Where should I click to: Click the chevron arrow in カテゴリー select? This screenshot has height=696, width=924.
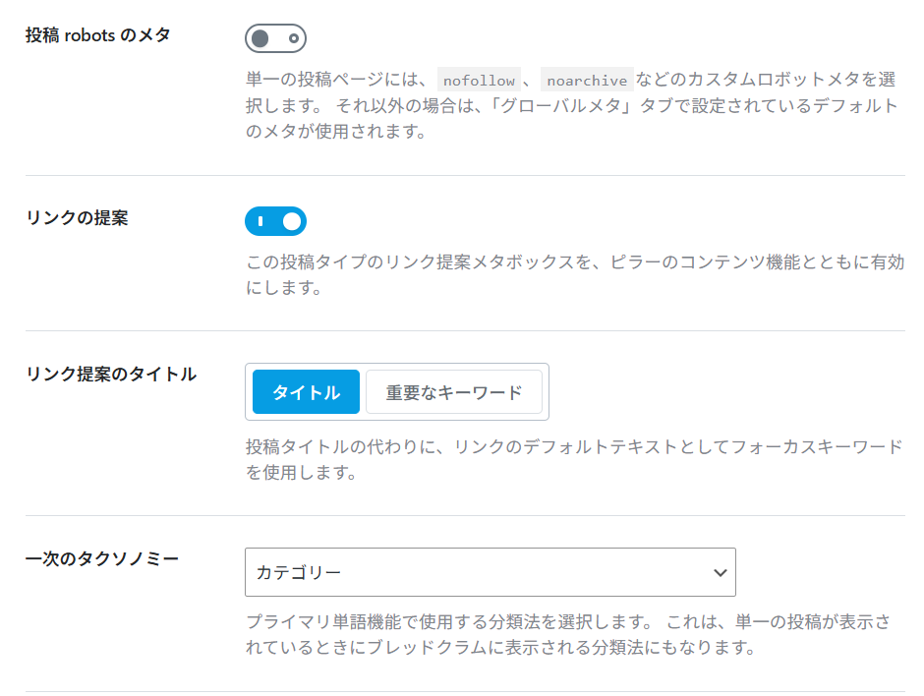[x=720, y=572]
